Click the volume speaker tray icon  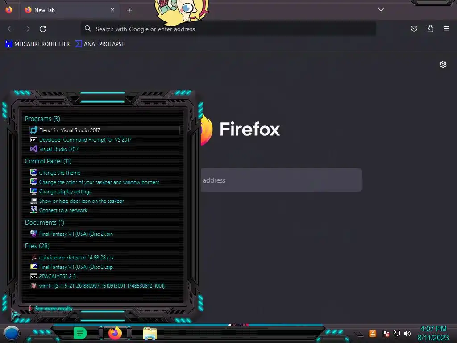407,333
